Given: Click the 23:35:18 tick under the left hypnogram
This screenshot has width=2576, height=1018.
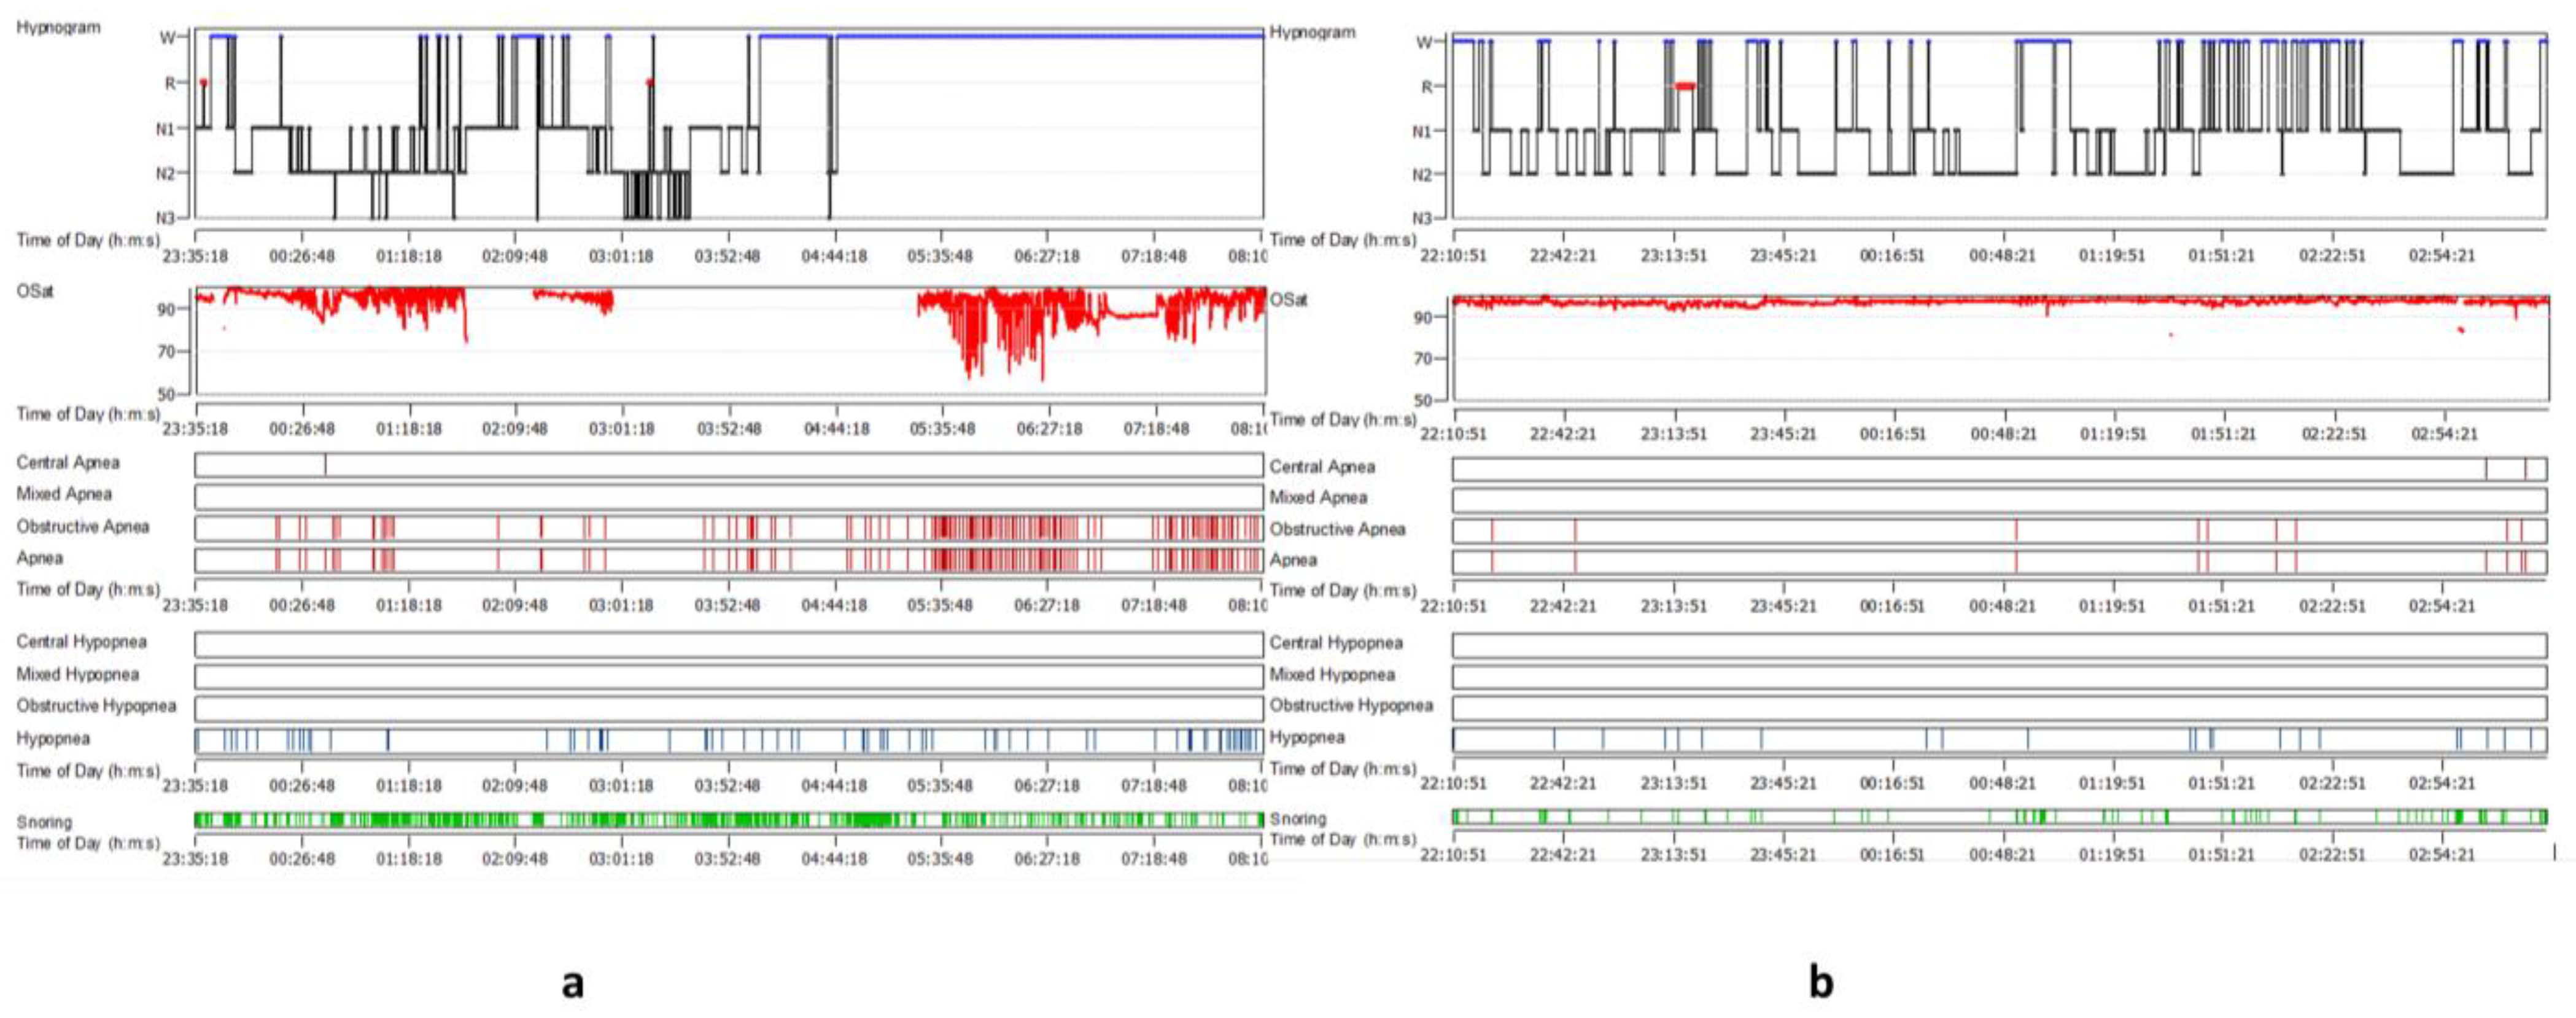Looking at the screenshot, I should point(195,256).
